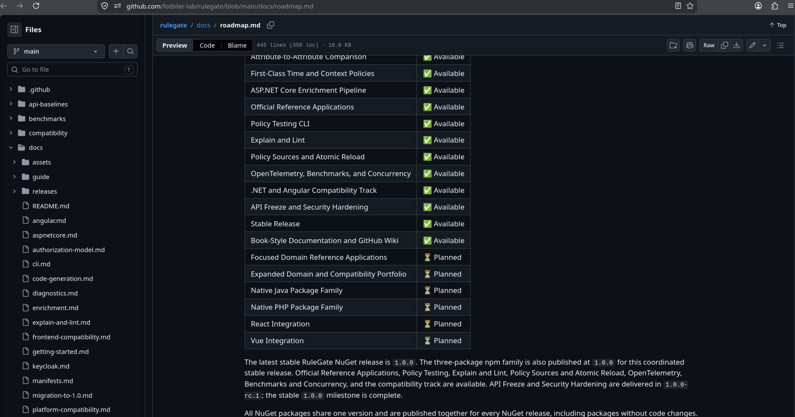
Task: Open platform-compatibility.md in the file tree
Action: pos(71,410)
